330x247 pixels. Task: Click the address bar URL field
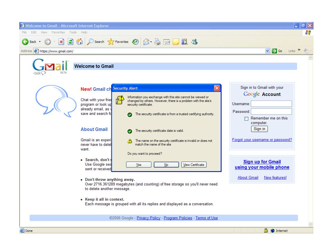tap(152, 51)
